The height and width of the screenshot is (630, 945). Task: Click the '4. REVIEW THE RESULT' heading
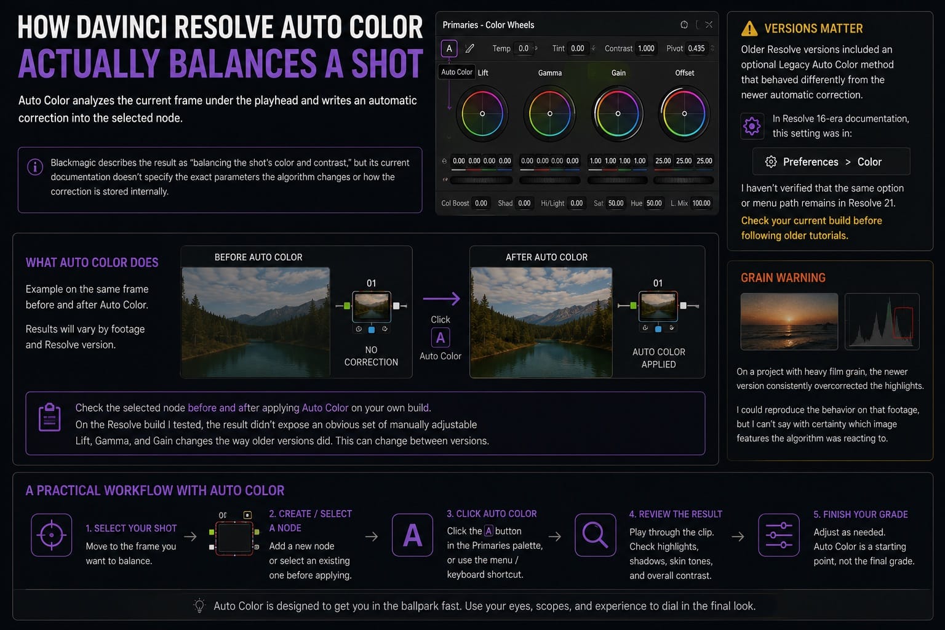[676, 514]
